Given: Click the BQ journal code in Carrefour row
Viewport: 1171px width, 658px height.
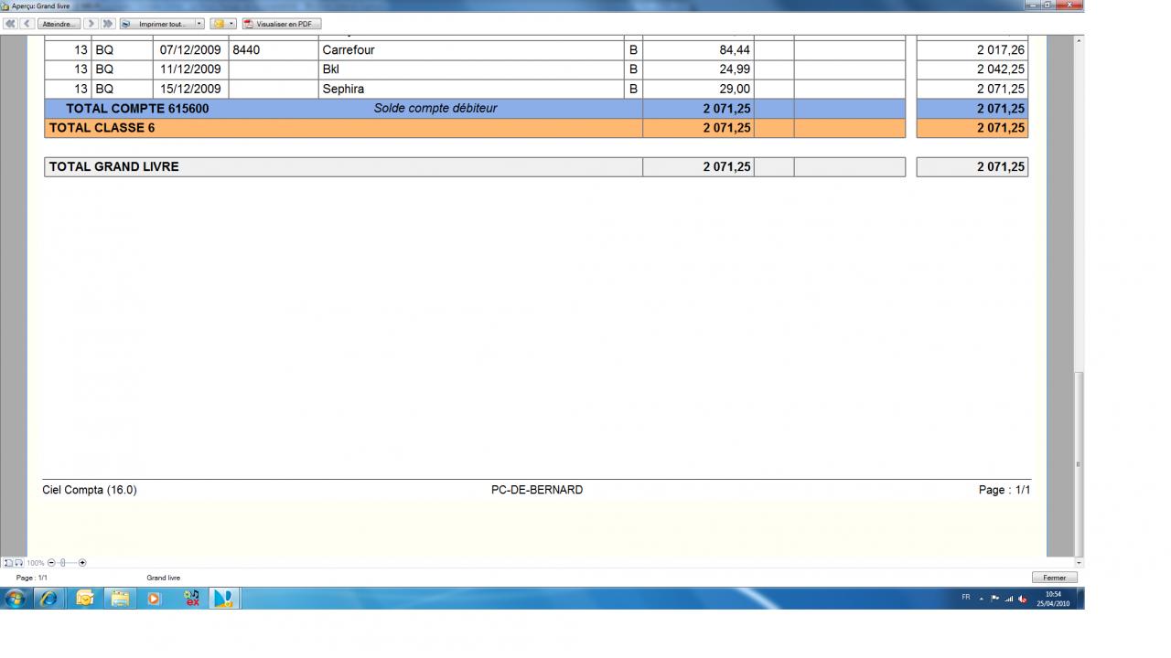Looking at the screenshot, I should 104,50.
